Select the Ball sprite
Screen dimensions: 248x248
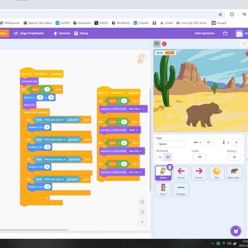[217, 173]
